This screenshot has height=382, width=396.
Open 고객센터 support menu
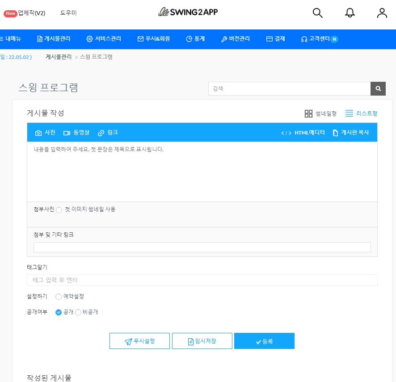pos(316,38)
